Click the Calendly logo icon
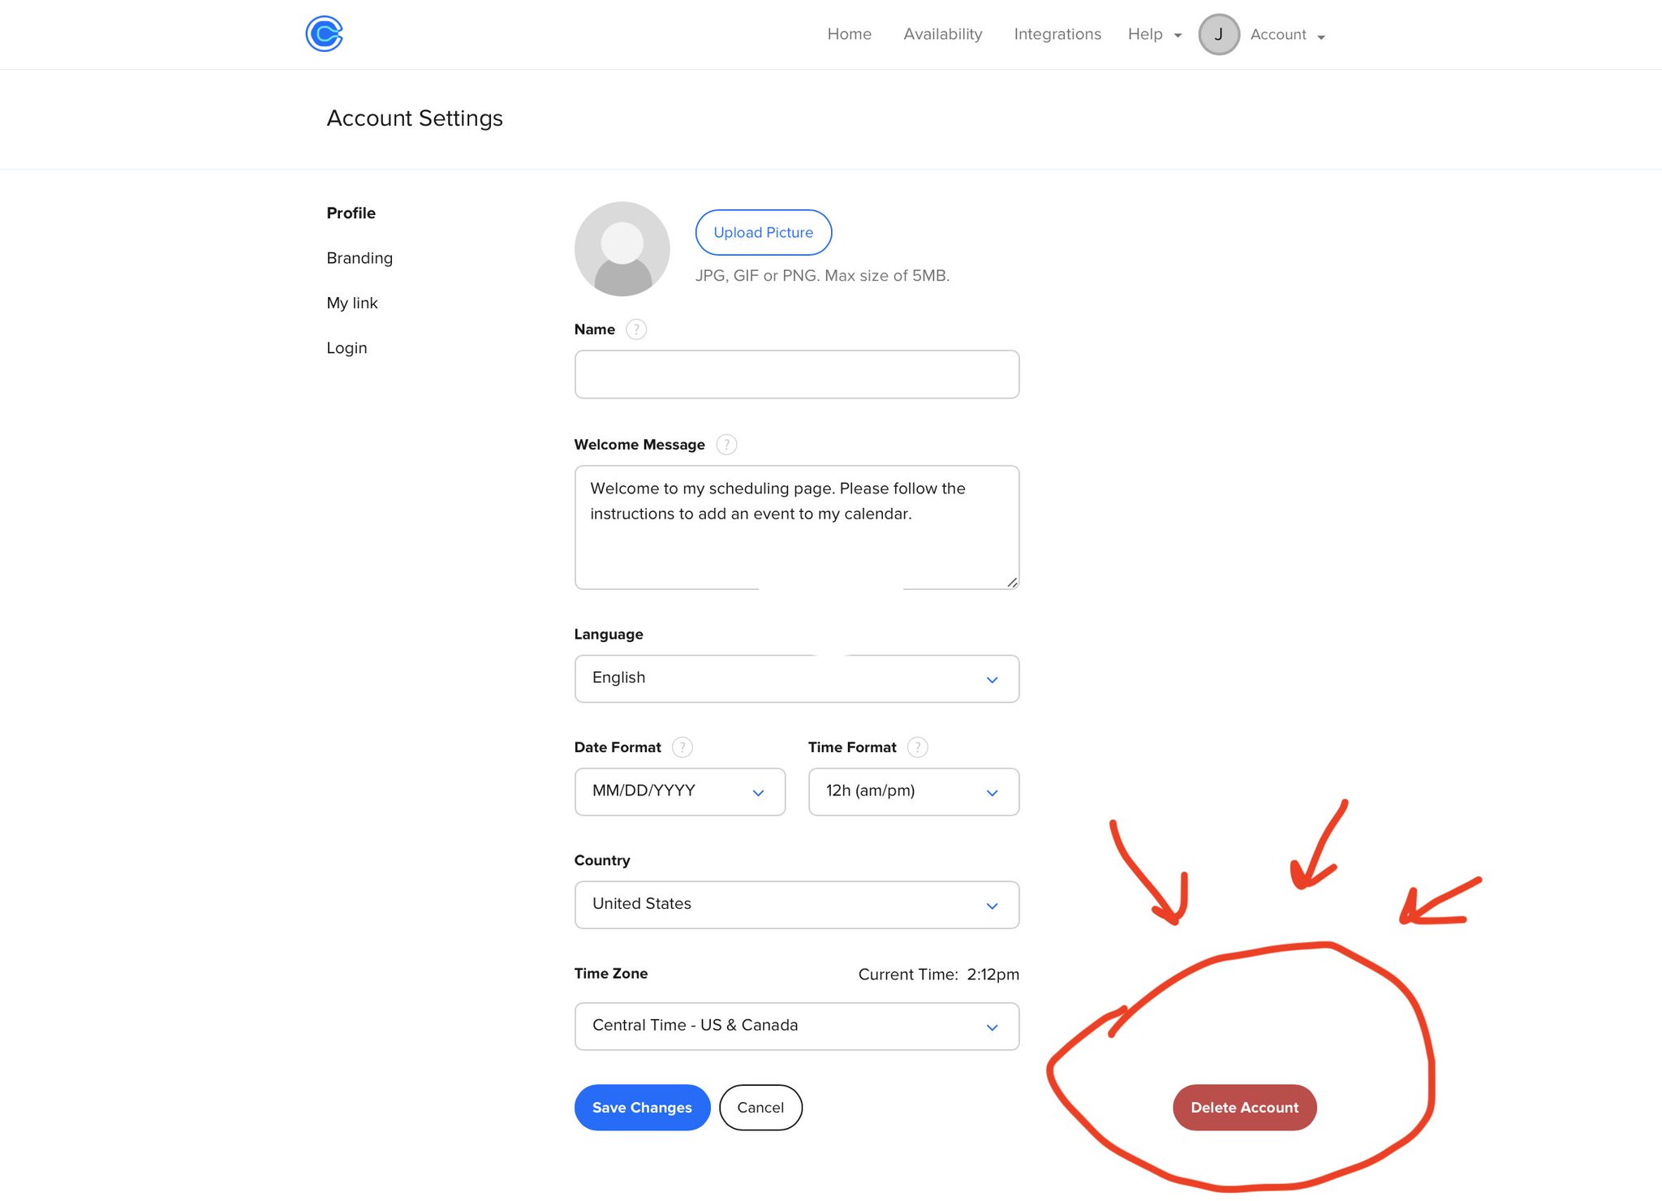This screenshot has width=1662, height=1201. click(324, 34)
